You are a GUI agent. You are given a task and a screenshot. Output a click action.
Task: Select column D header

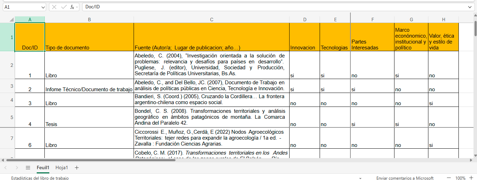click(305, 19)
